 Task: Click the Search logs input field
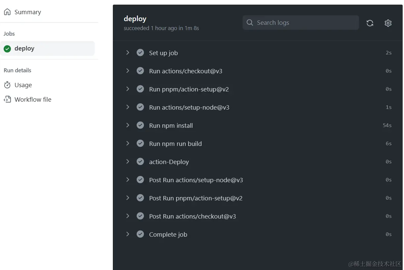click(x=304, y=23)
